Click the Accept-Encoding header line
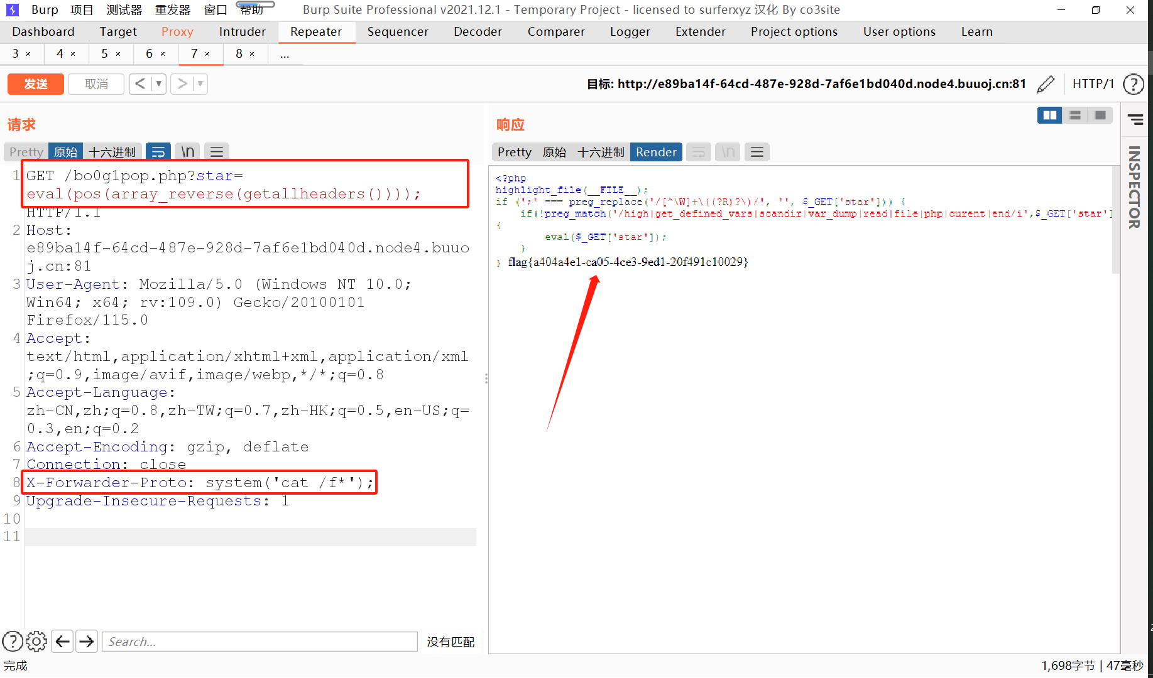 (168, 446)
